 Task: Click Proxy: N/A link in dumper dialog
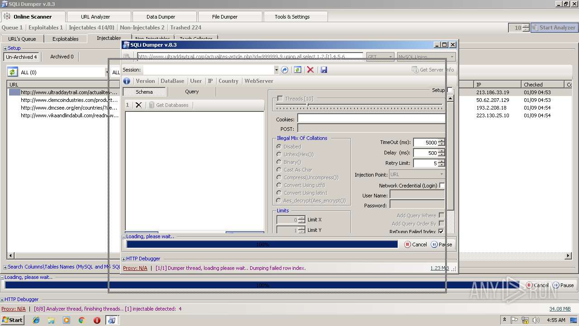[x=135, y=268]
